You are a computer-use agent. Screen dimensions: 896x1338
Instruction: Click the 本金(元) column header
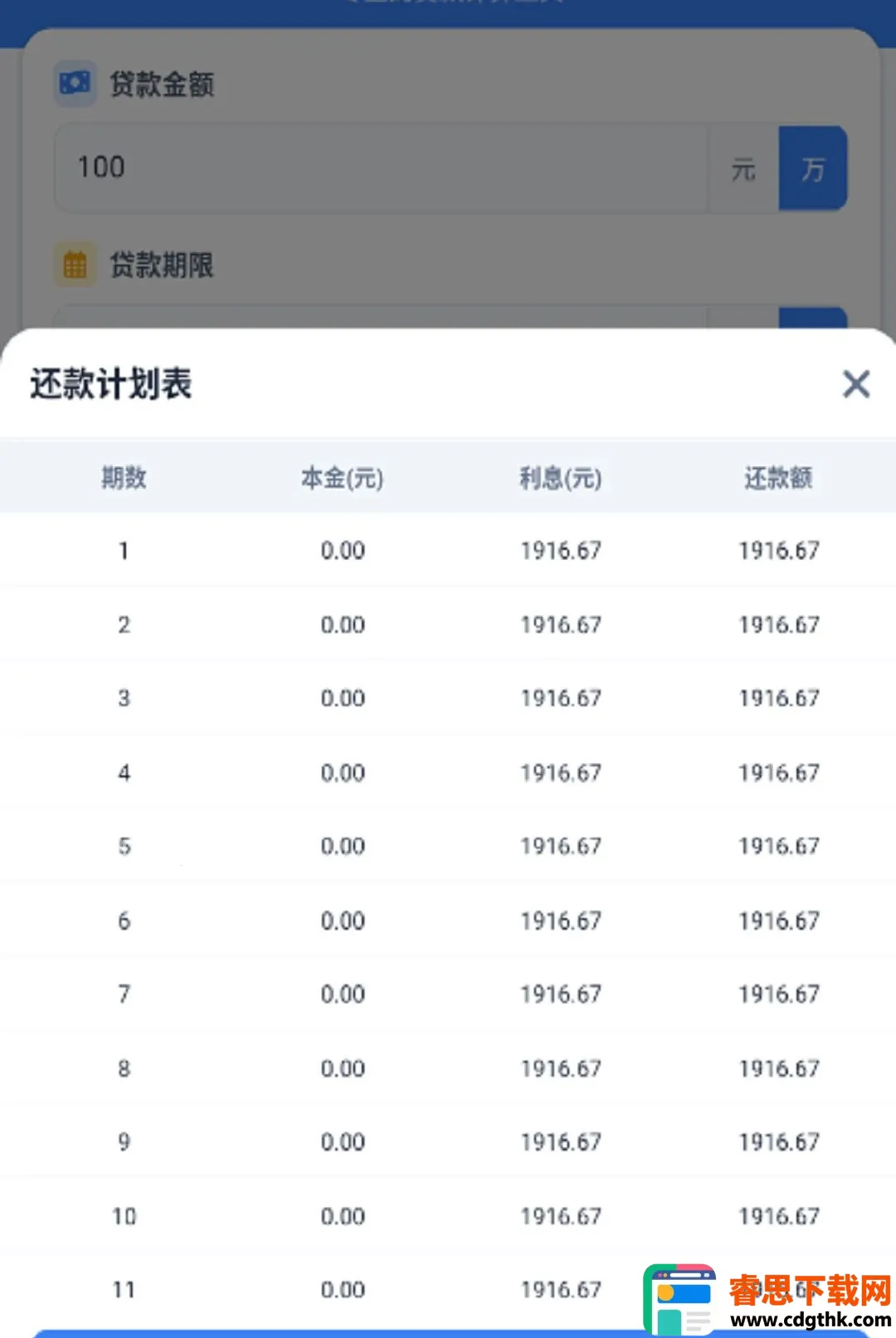point(343,478)
